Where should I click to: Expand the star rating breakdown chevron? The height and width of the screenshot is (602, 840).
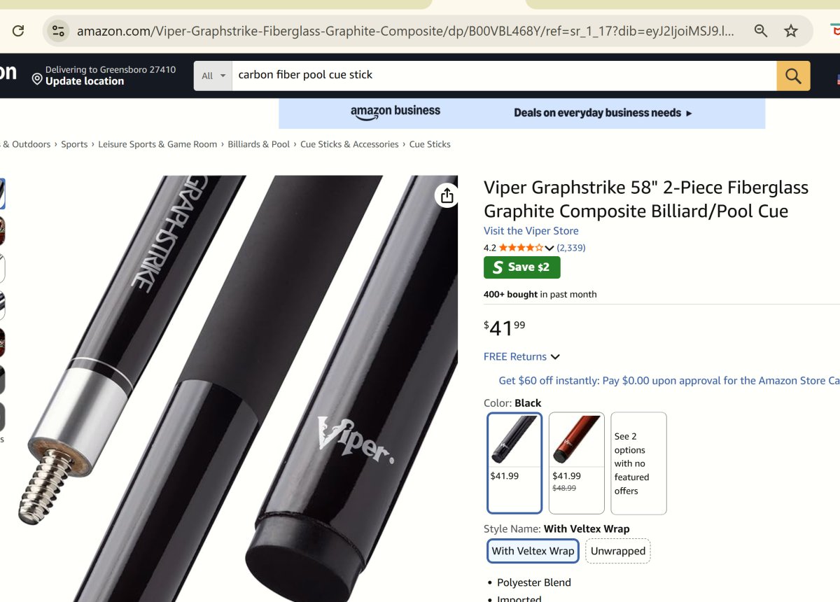coord(549,248)
